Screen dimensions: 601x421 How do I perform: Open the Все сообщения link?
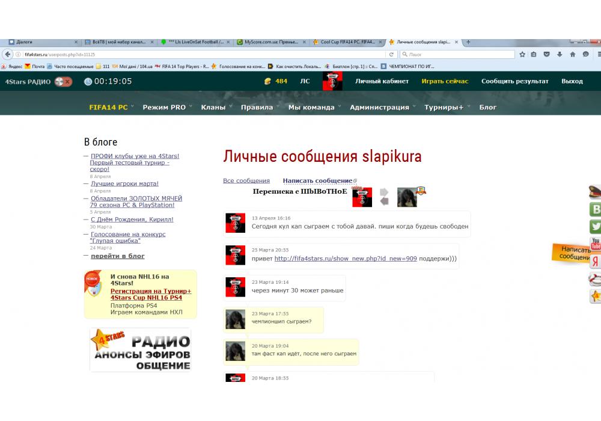coord(246,180)
